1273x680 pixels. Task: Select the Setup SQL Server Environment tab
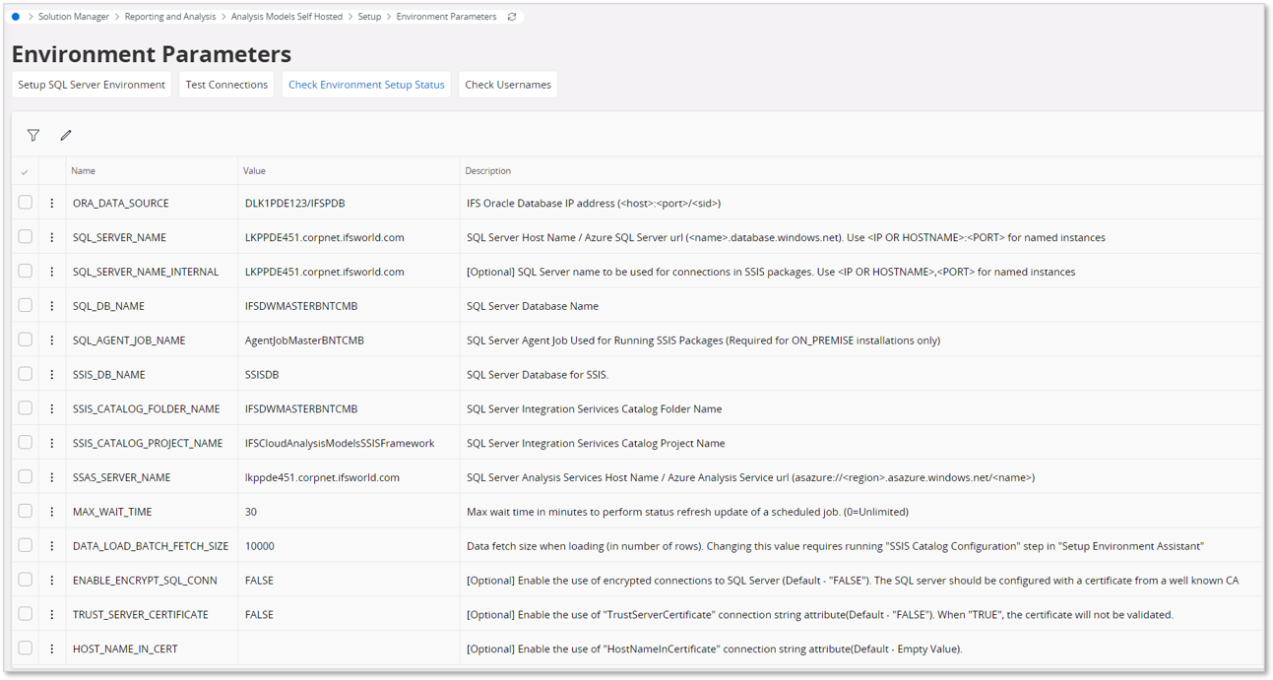click(91, 84)
